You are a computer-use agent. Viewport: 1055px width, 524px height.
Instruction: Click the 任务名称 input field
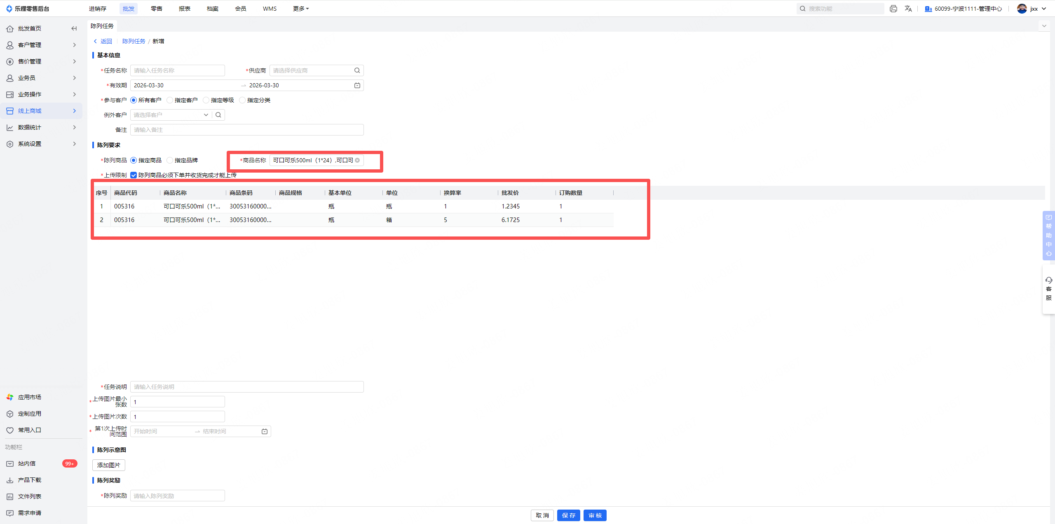tap(178, 70)
